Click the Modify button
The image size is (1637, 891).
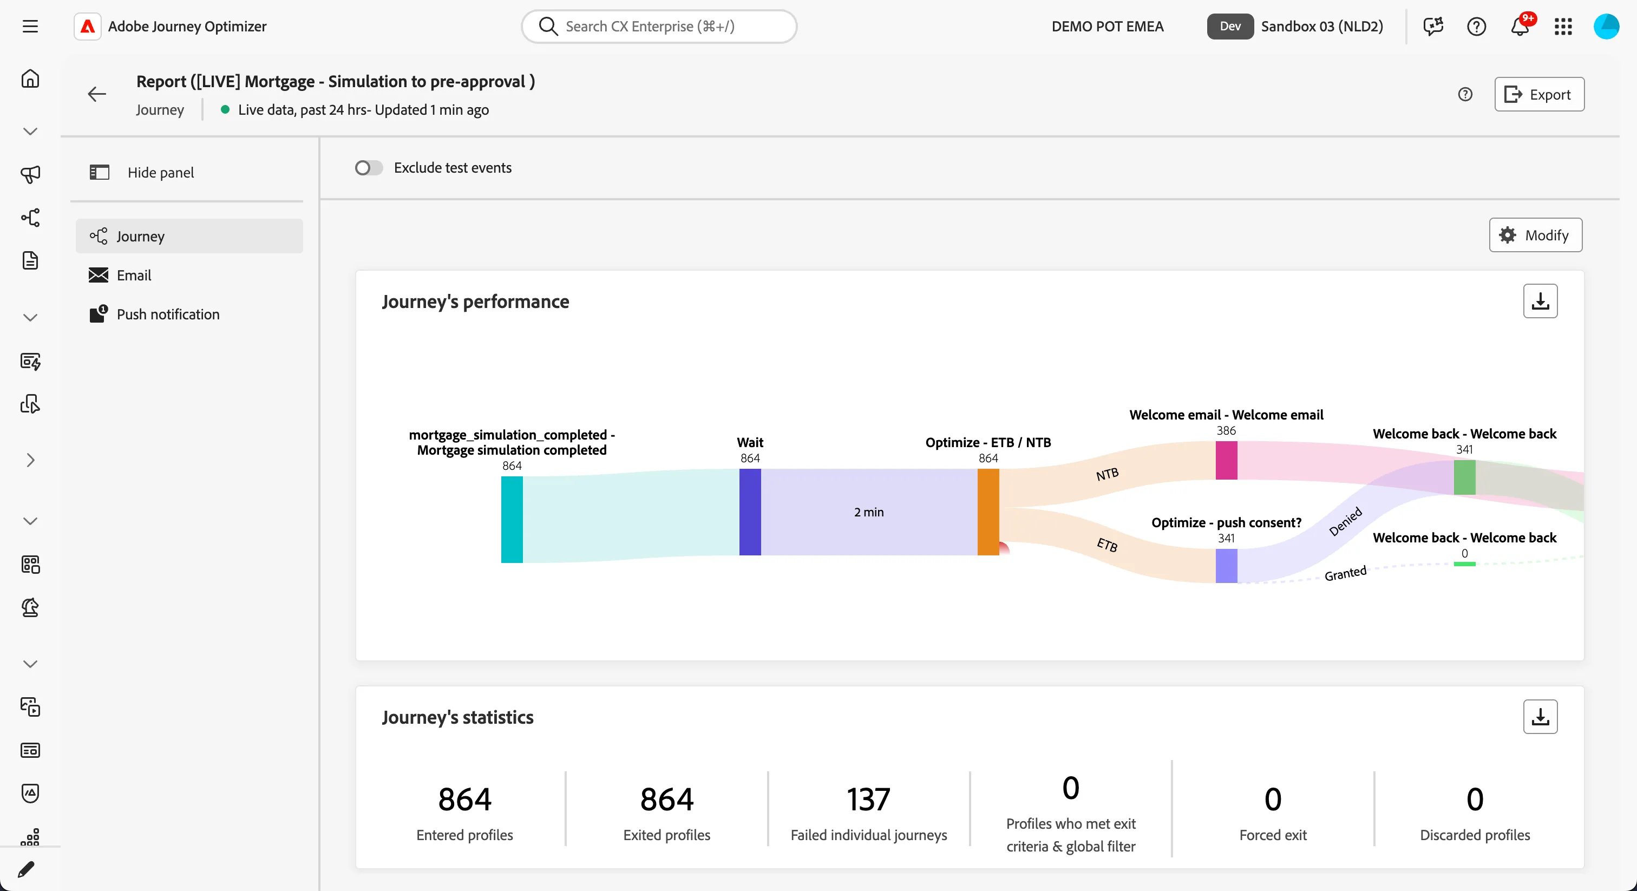pos(1535,235)
